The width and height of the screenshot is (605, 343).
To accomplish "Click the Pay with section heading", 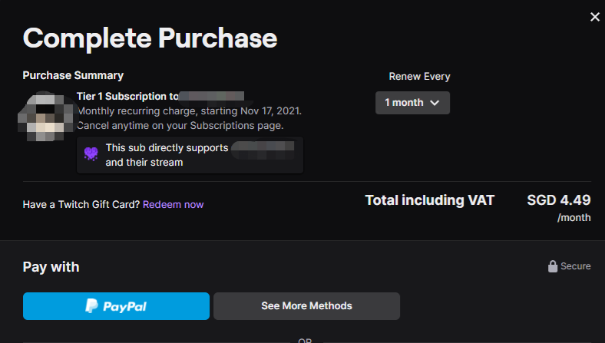I will tap(51, 267).
